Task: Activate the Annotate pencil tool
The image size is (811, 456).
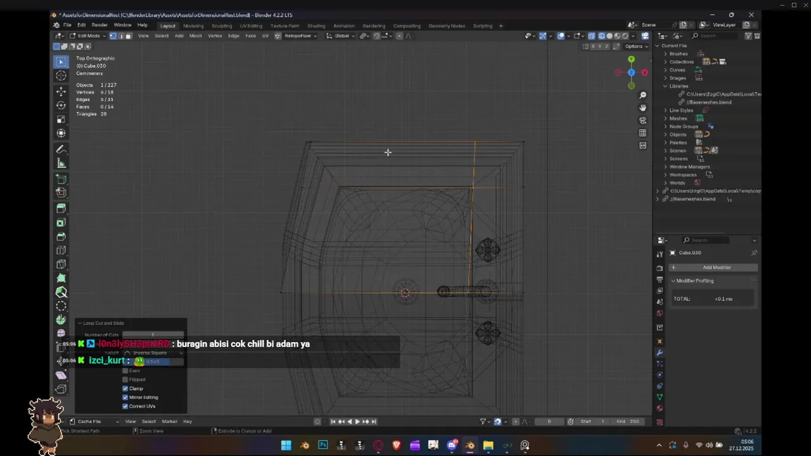Action: [x=61, y=149]
